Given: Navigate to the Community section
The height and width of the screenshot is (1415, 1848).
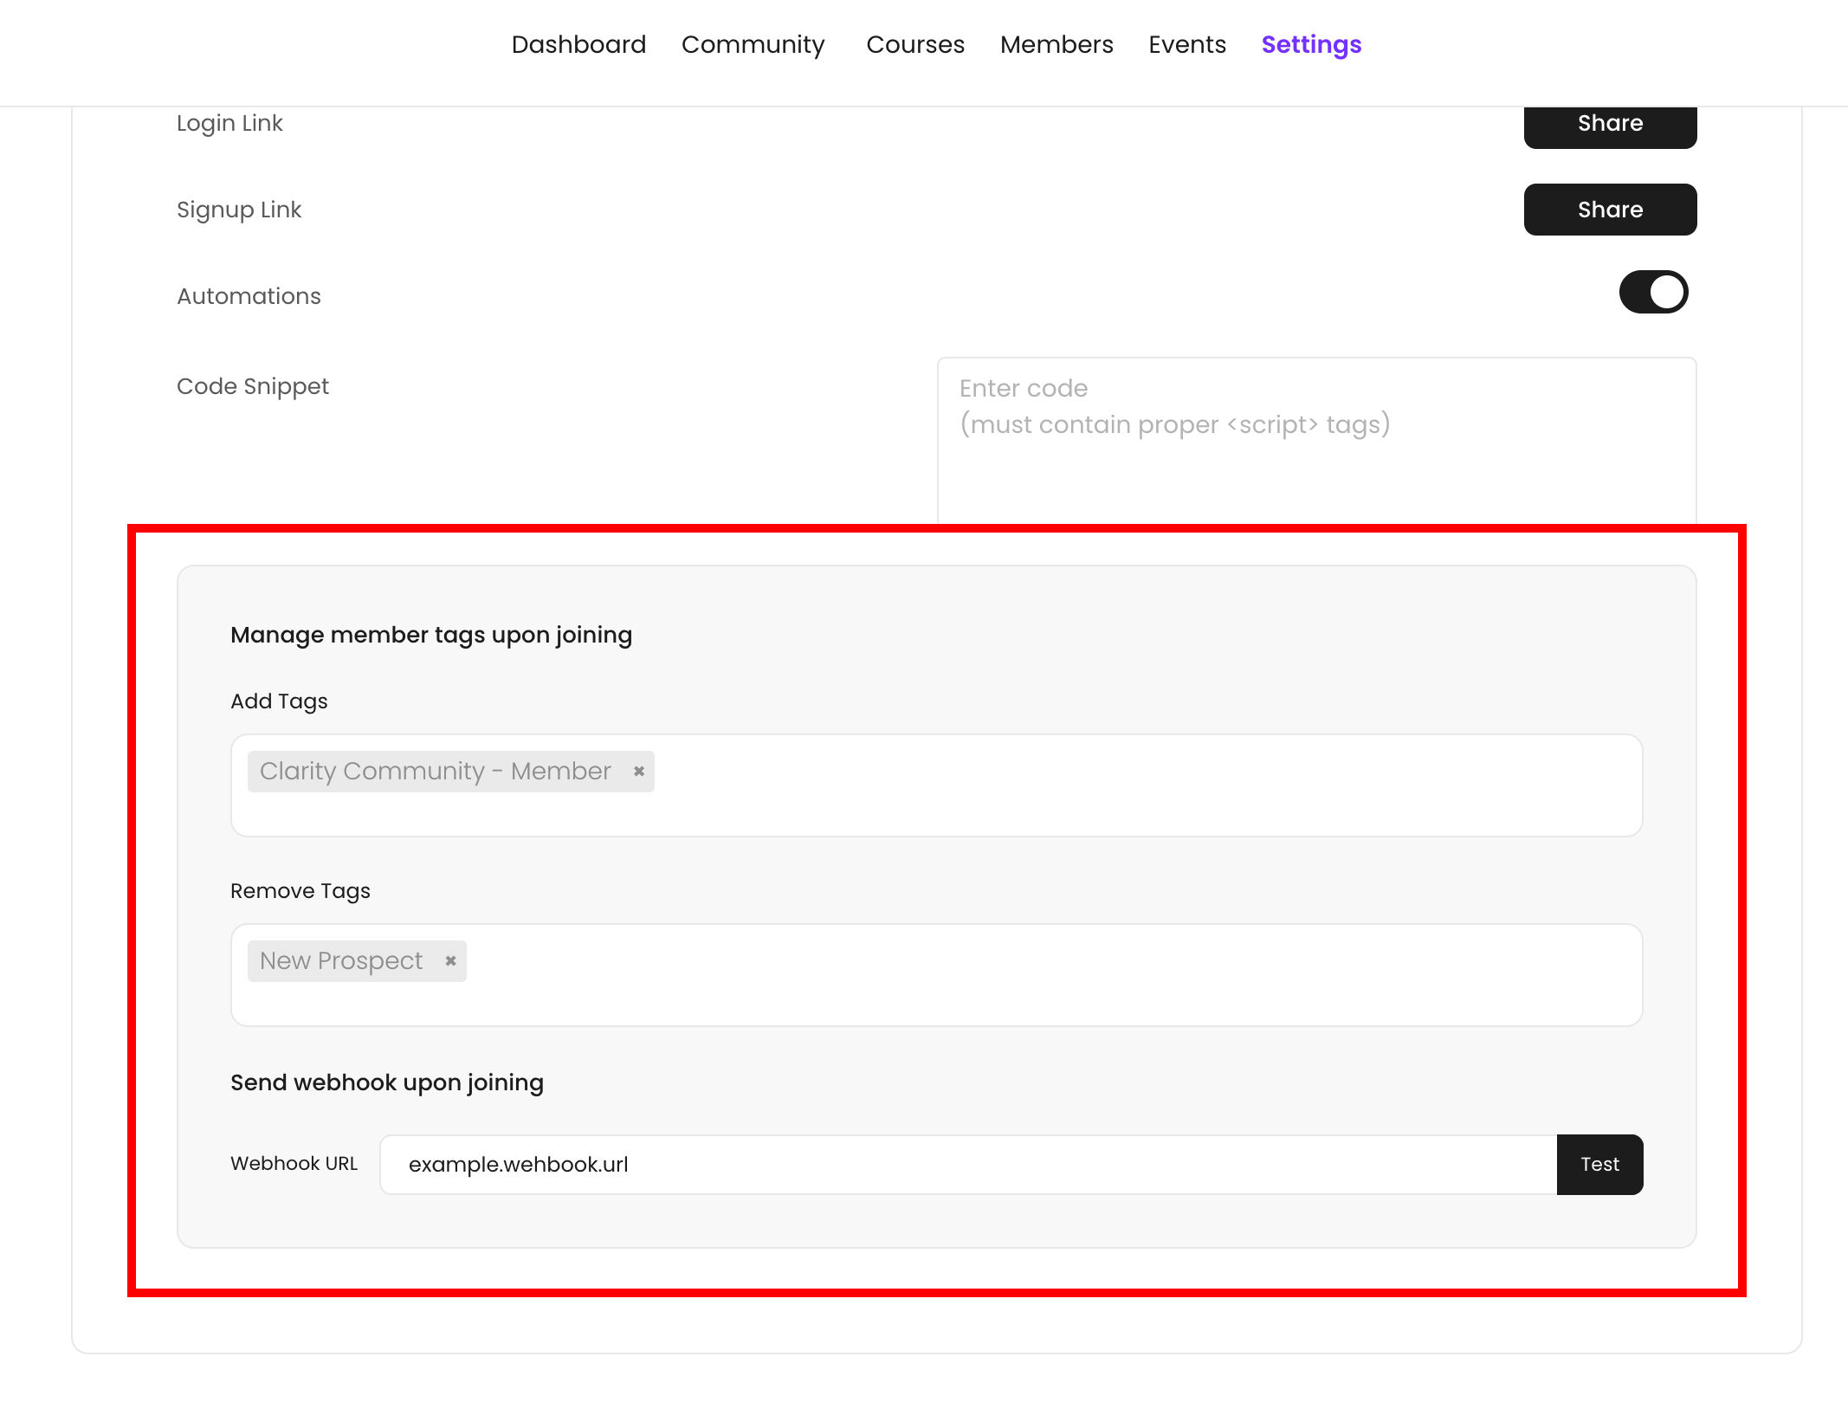Looking at the screenshot, I should [753, 44].
